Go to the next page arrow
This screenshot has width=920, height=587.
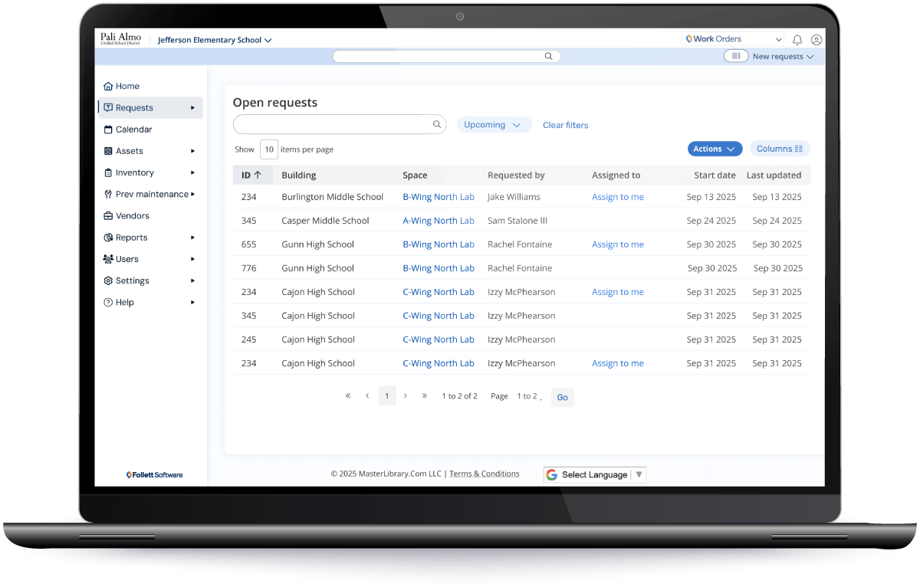click(x=406, y=396)
